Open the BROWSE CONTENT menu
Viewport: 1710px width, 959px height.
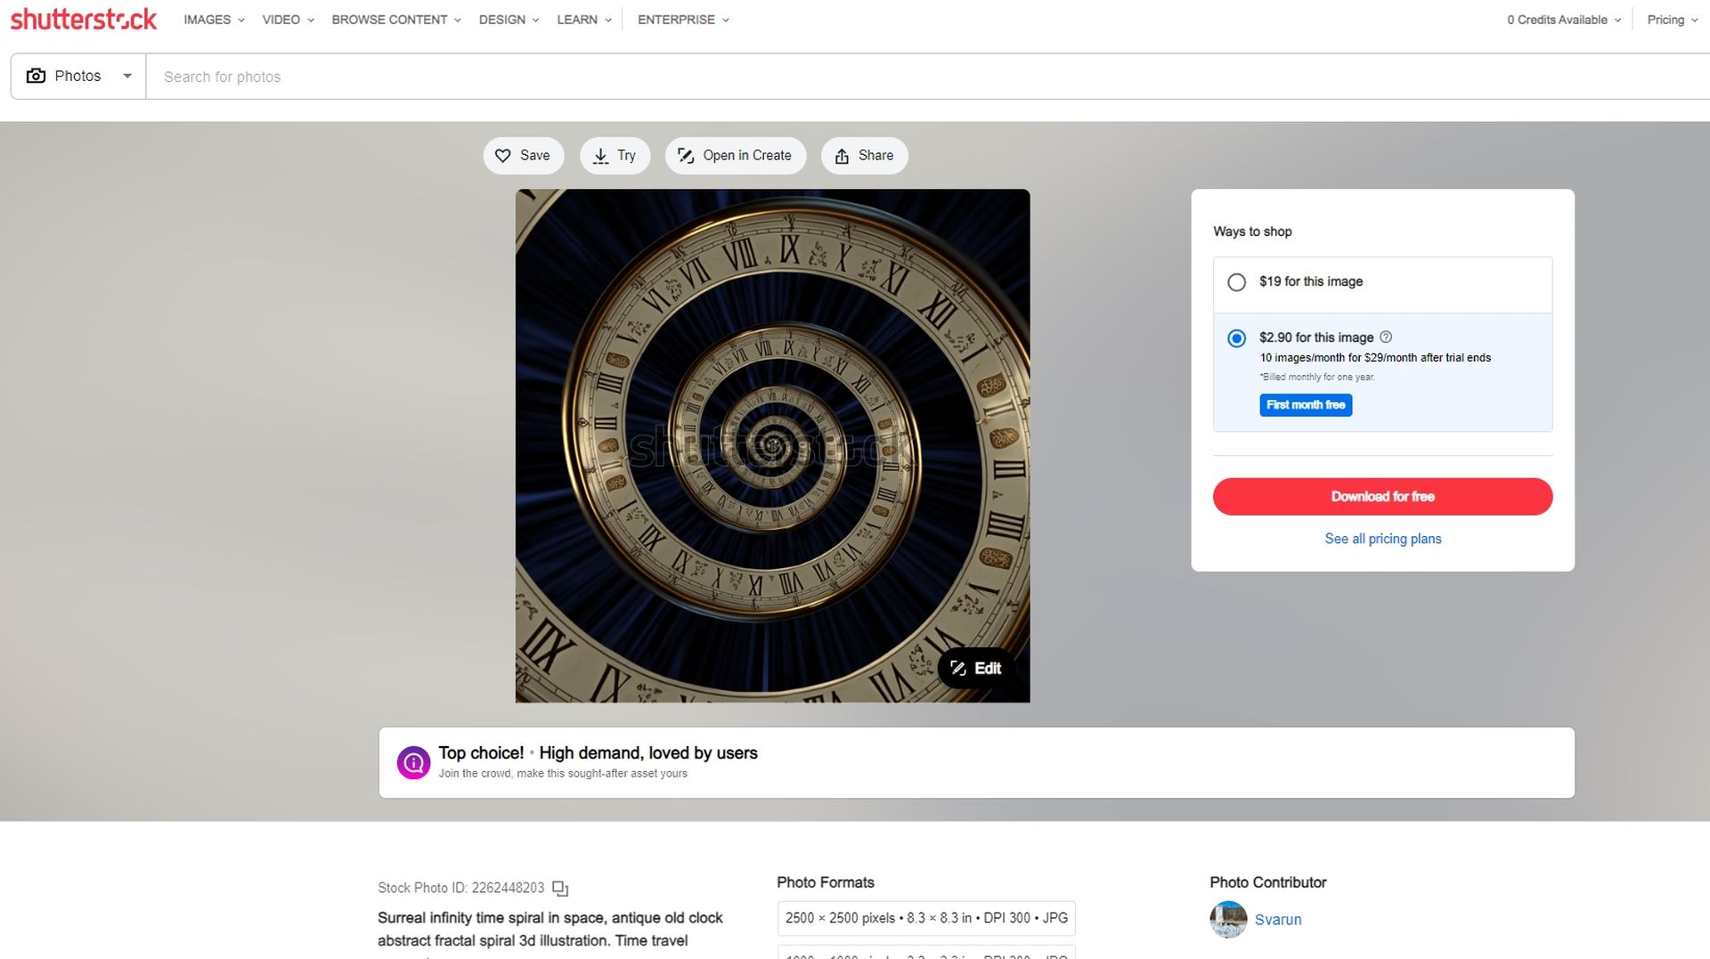pos(396,20)
